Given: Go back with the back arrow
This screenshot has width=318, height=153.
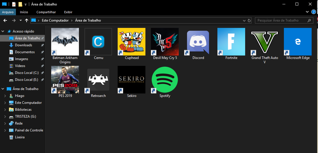Looking at the screenshot, I should (5, 20).
